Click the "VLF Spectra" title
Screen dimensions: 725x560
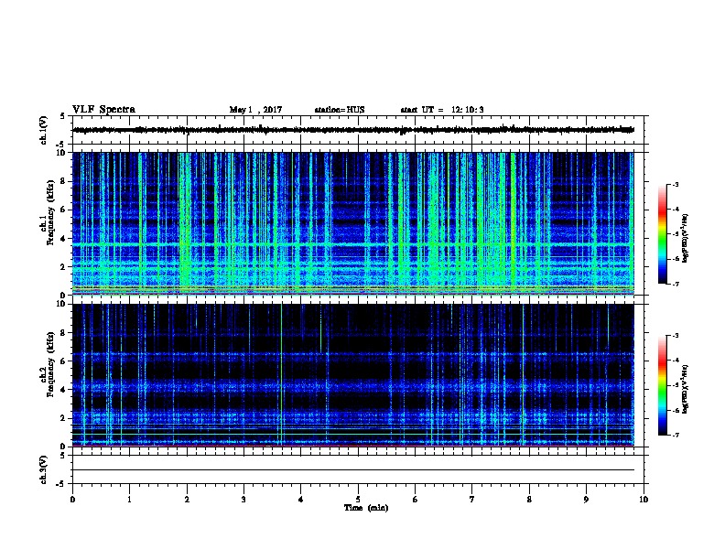pyautogui.click(x=103, y=110)
